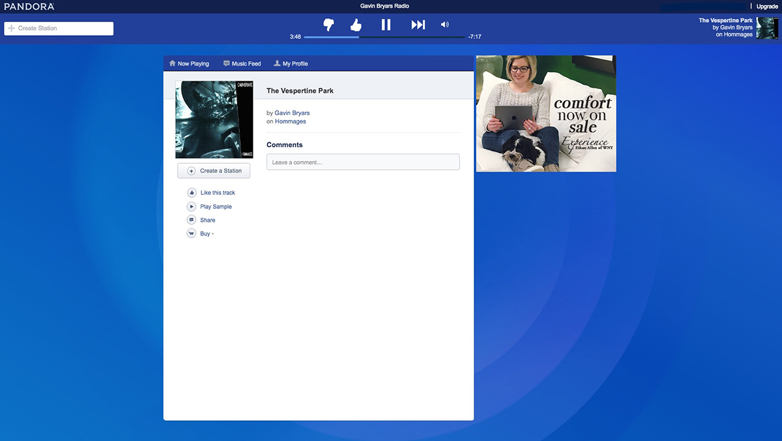Click 'on Hommages' in header
This screenshot has height=441, width=782.
click(x=734, y=35)
